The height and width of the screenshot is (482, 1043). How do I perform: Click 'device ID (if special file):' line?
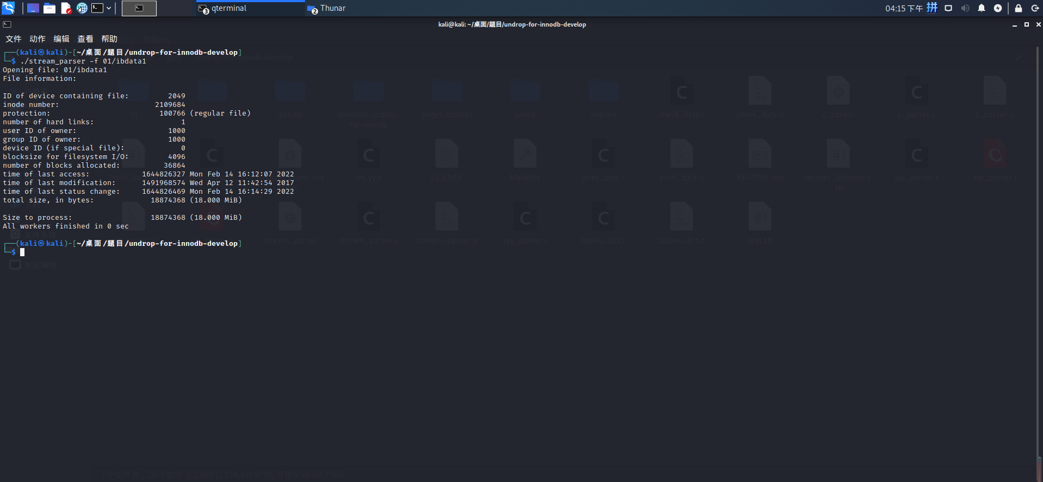(x=94, y=148)
